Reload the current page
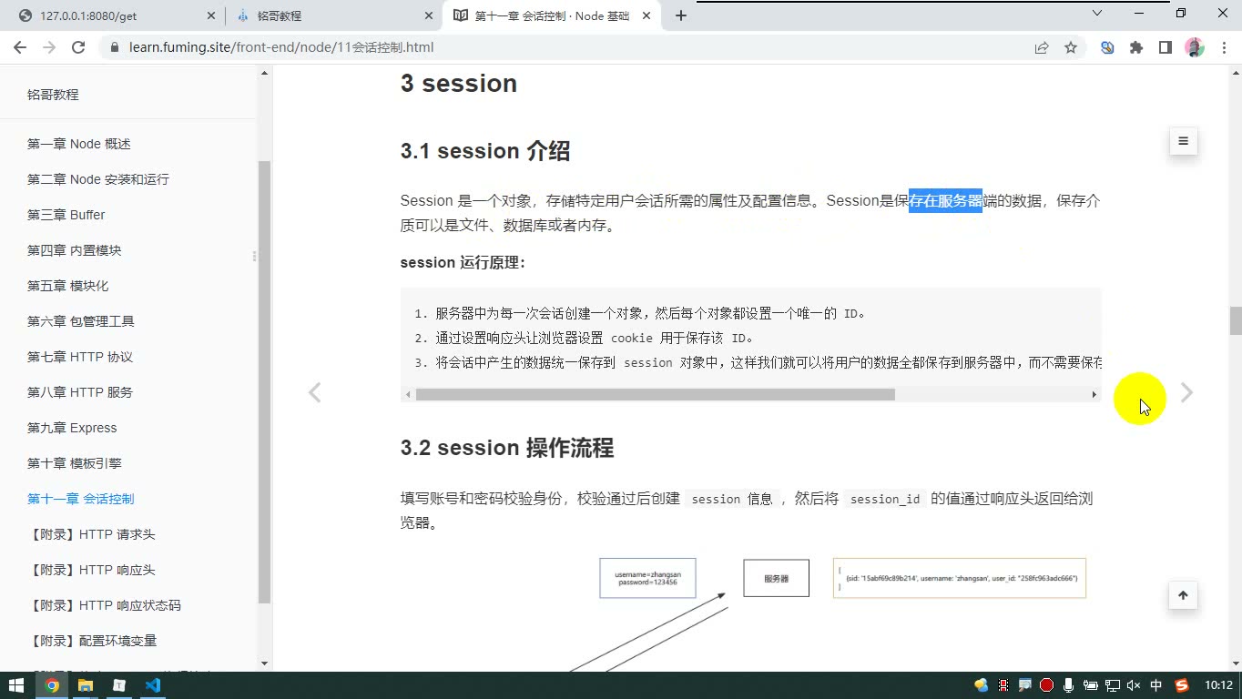 tap(78, 47)
